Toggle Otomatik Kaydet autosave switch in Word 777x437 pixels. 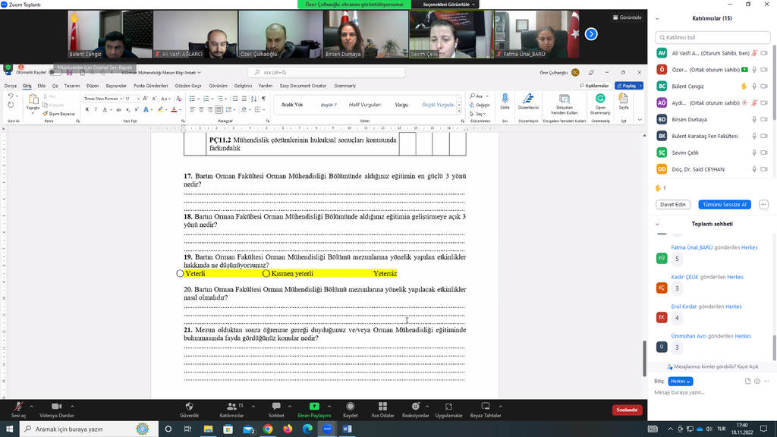(x=55, y=72)
